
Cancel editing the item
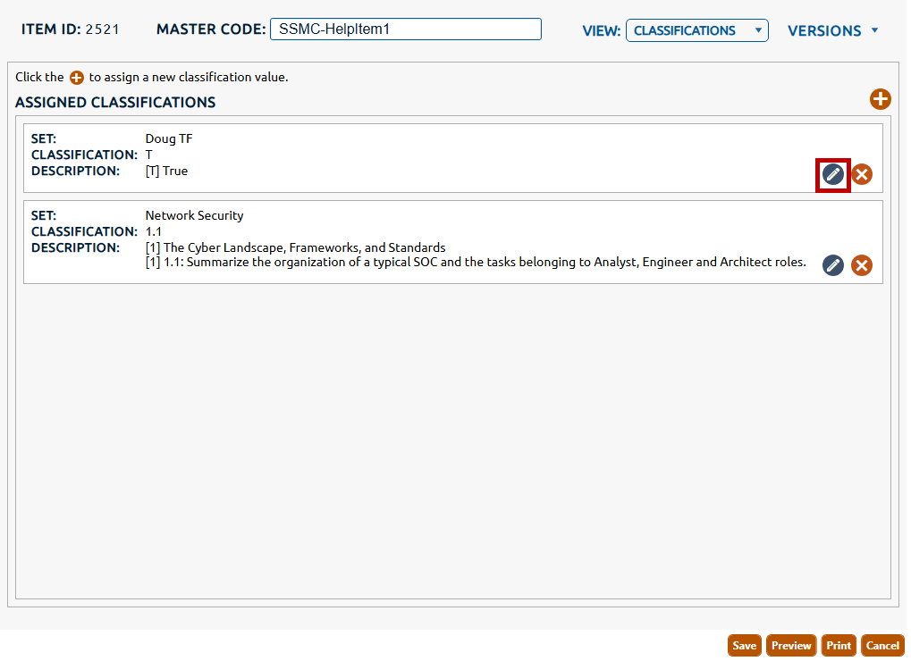pos(882,646)
